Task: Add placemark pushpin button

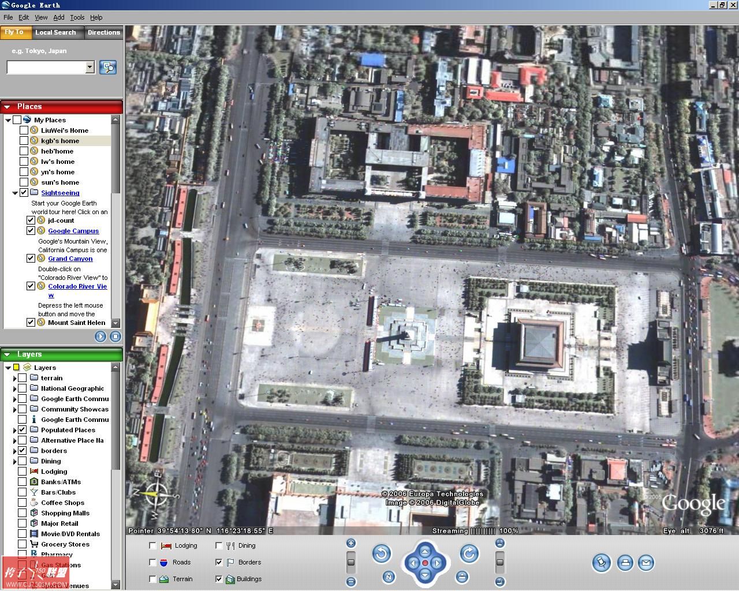Action: pos(601,562)
